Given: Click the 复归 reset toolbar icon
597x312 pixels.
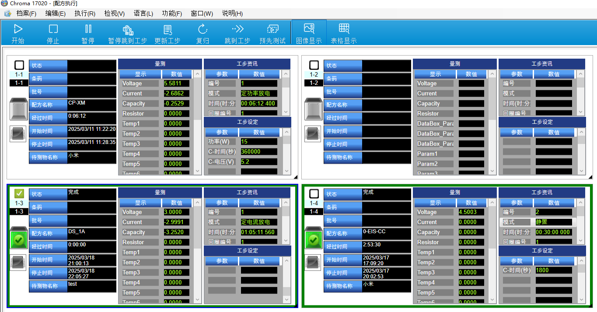Looking at the screenshot, I should (x=202, y=29).
